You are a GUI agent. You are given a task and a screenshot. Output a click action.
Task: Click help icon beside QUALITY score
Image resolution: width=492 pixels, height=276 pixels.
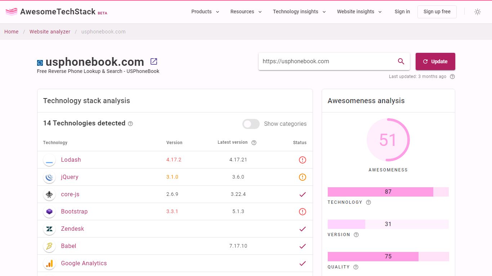[356, 267]
